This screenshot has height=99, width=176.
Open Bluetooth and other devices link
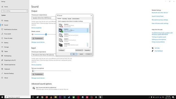tap(159, 13)
